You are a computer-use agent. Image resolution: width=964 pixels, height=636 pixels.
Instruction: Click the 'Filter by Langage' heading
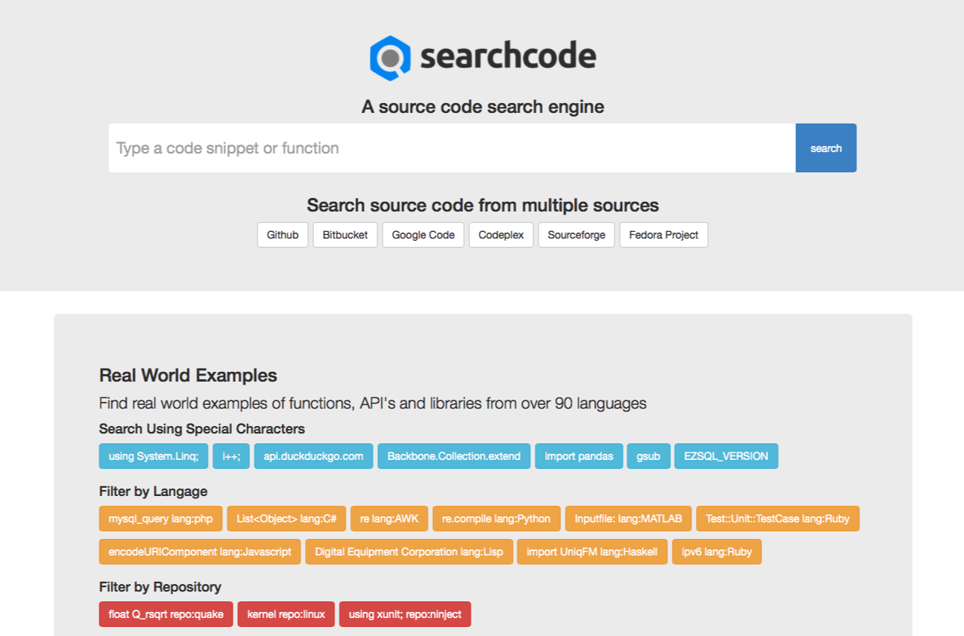click(x=154, y=491)
